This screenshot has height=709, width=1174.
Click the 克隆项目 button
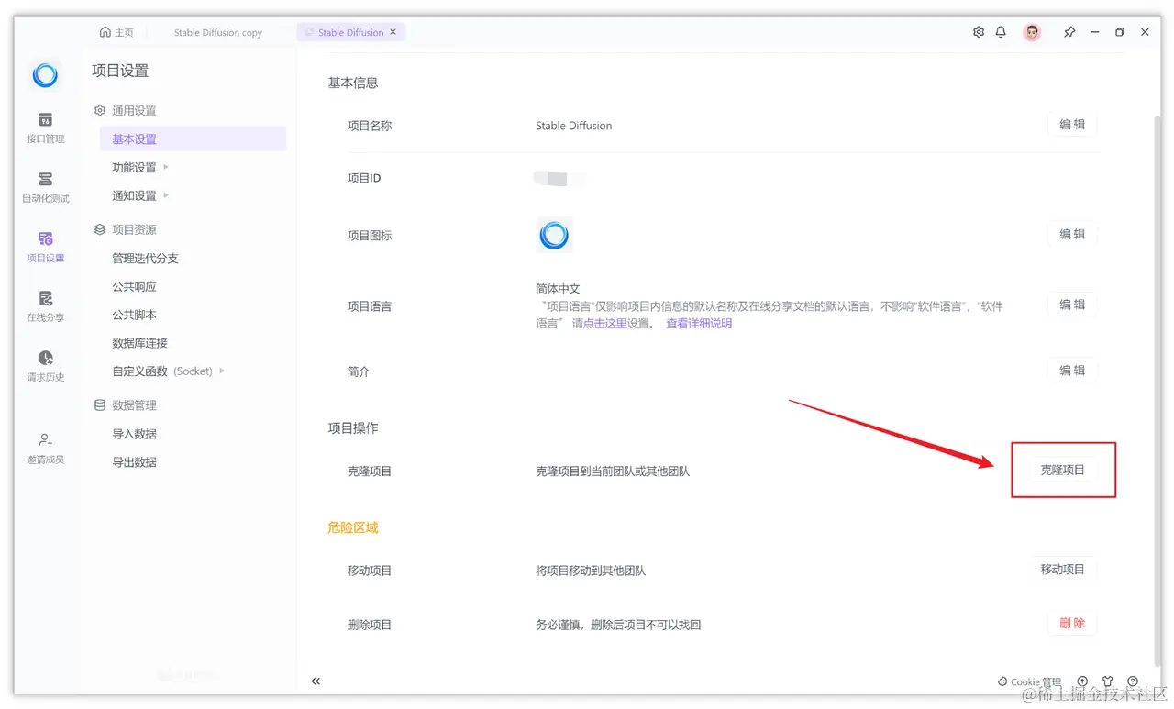1064,470
